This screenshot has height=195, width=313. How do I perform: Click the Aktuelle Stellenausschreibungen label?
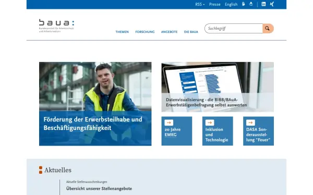(x=87, y=182)
